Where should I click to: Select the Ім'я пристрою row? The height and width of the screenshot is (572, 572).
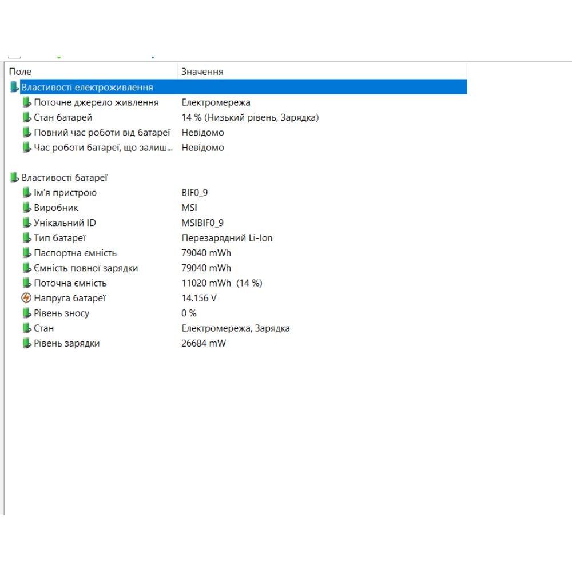pyautogui.click(x=65, y=193)
